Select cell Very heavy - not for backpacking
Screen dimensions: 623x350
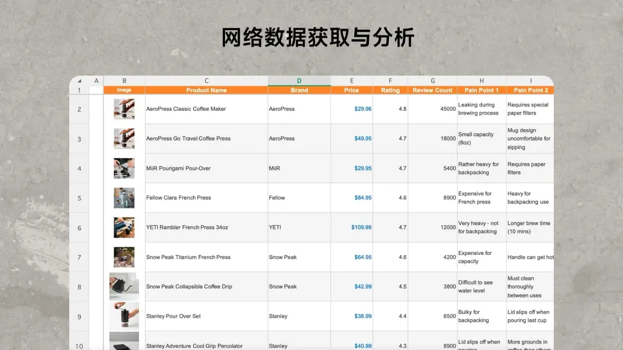point(481,227)
